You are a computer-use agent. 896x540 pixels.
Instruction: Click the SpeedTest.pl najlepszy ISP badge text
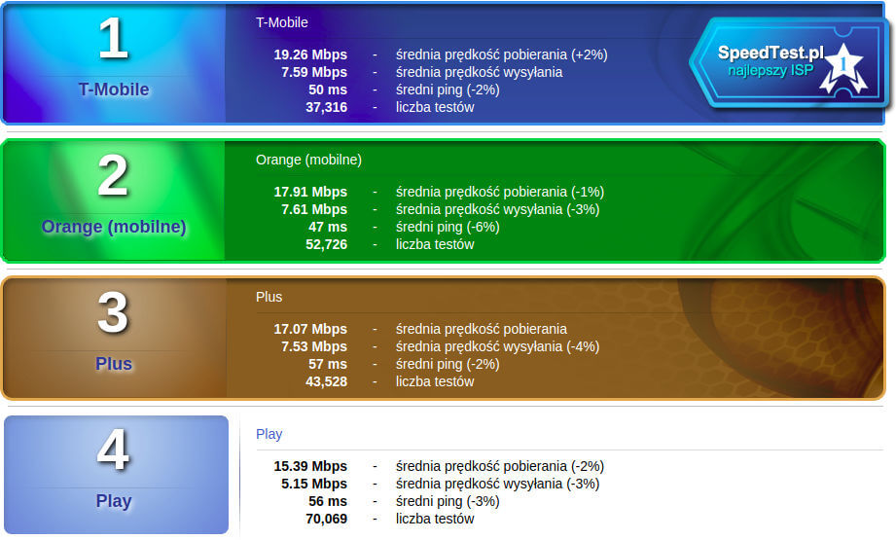[x=769, y=61]
